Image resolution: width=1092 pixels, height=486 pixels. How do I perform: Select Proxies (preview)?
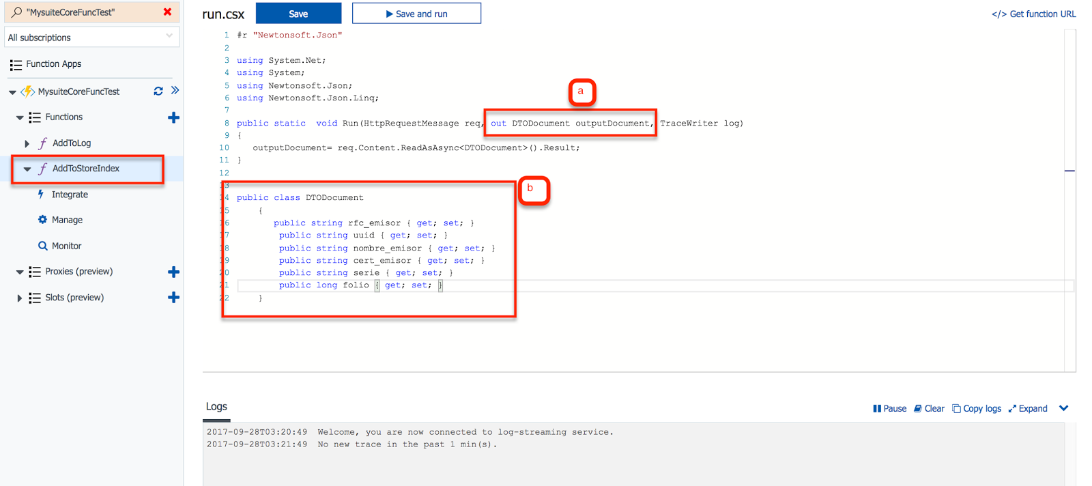click(78, 272)
